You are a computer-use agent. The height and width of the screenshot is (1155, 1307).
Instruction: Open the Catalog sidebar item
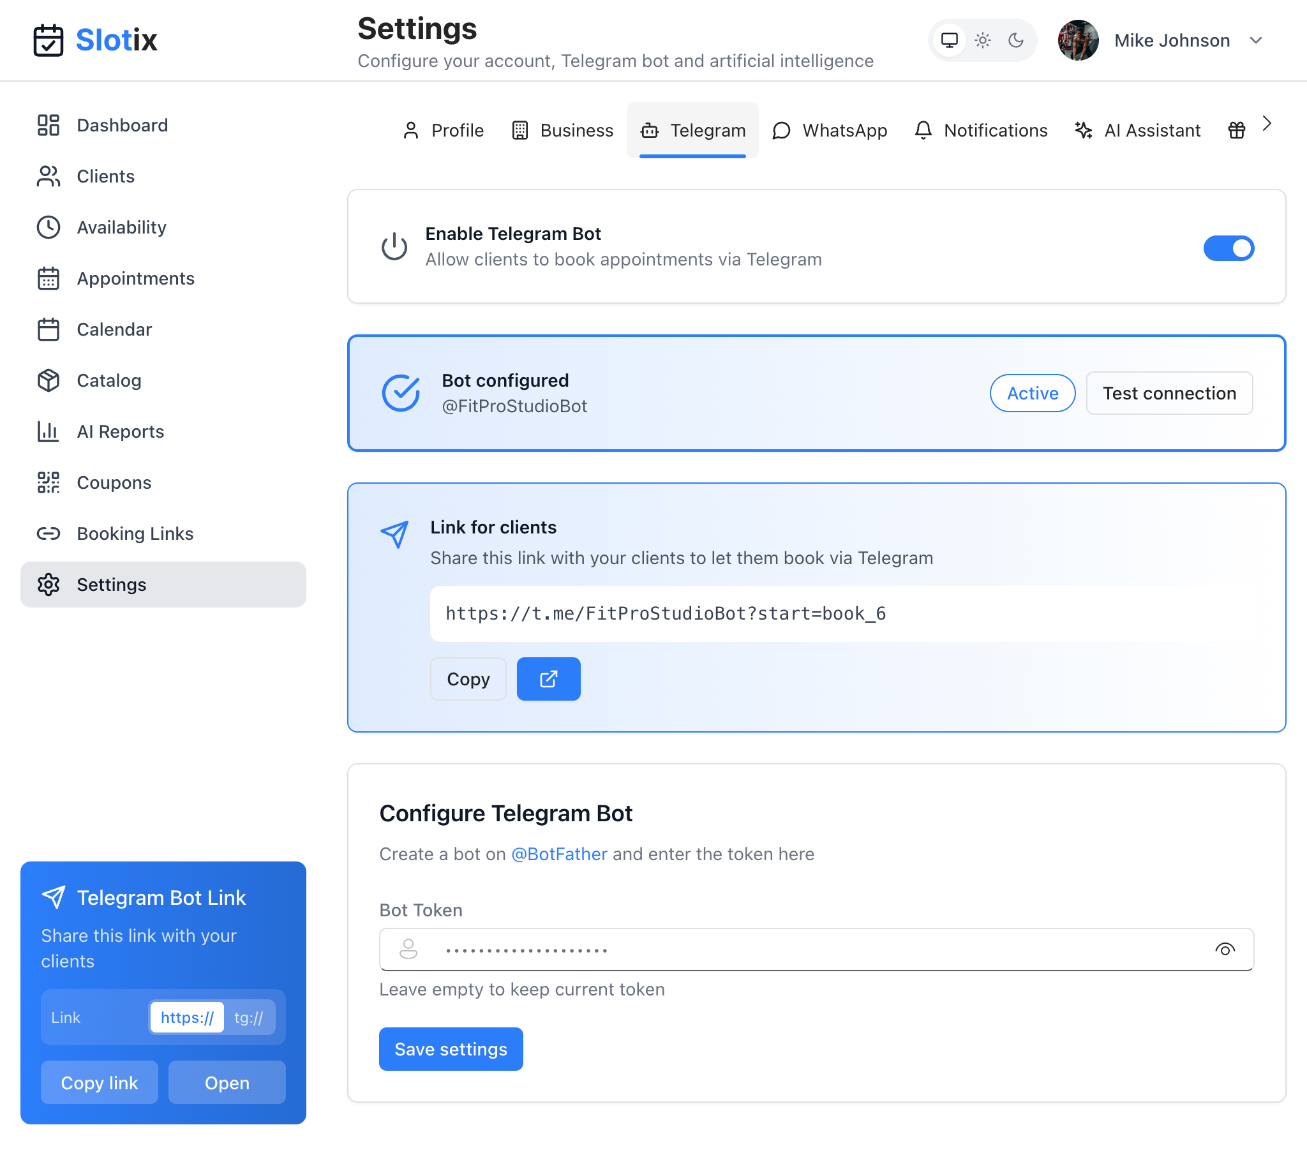[108, 380]
